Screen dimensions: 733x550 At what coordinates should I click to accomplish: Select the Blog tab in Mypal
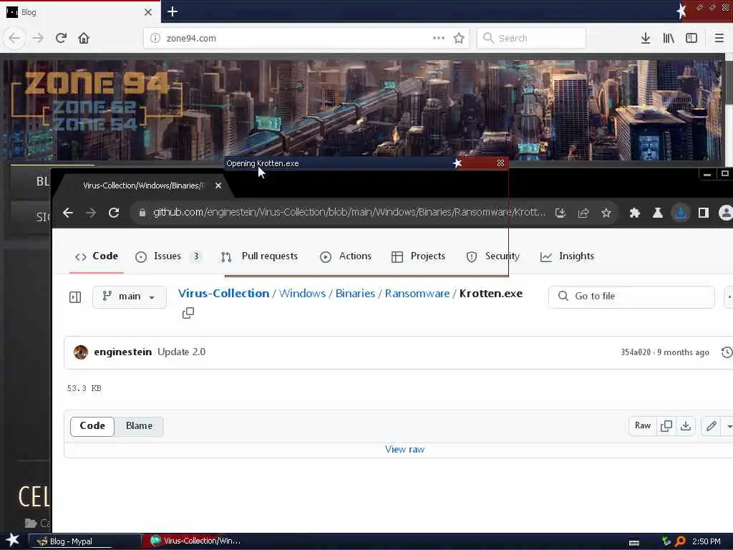pos(79,12)
